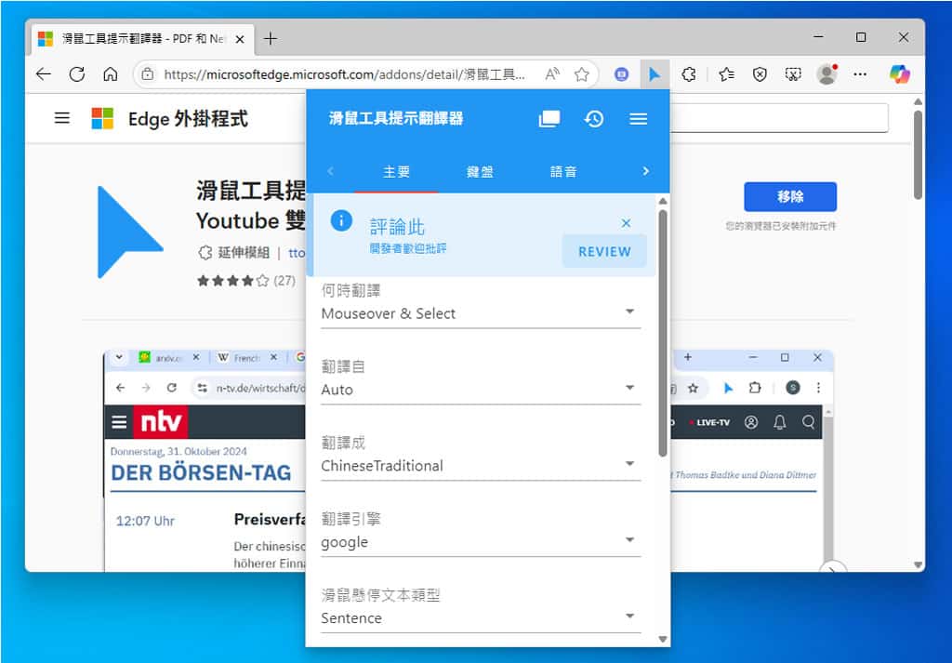Dismiss the 評論此 review banner

(x=626, y=223)
